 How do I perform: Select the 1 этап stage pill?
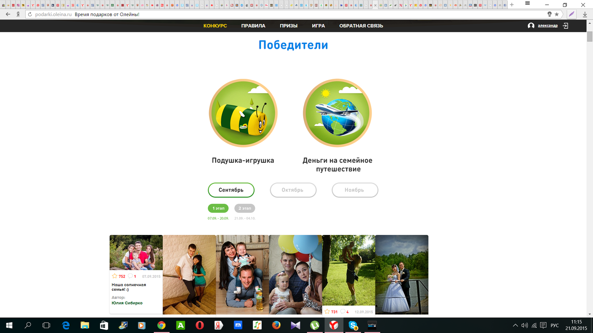218,208
